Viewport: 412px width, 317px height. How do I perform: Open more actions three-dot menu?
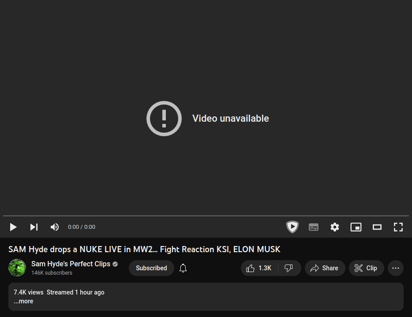395,268
